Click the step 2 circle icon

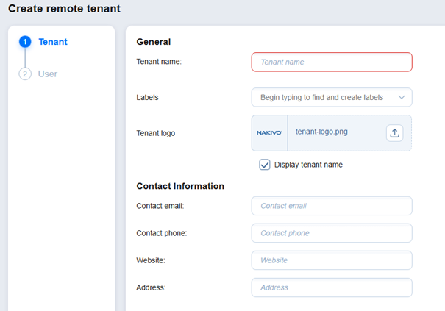[x=25, y=74]
